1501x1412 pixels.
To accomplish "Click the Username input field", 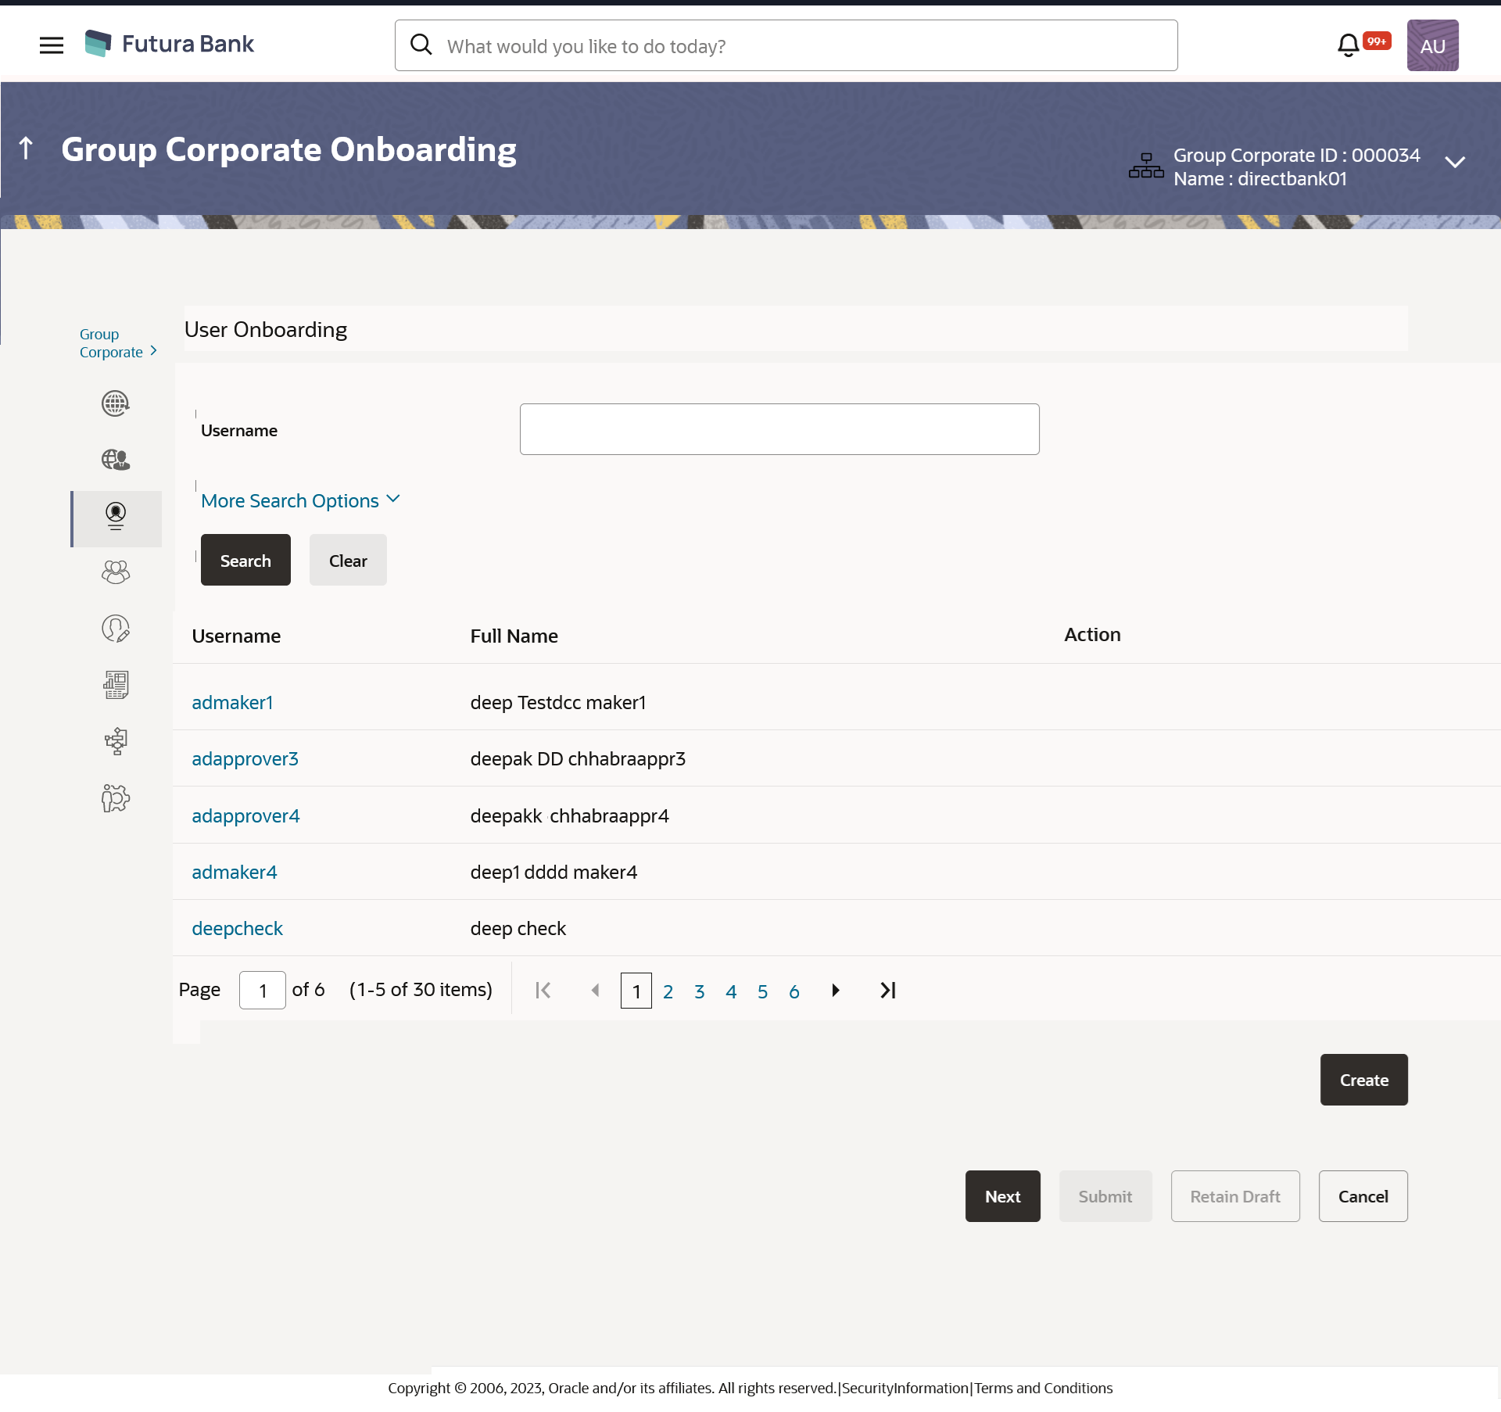I will point(779,429).
